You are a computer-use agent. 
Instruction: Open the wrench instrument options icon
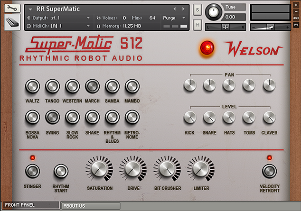coord(12,8)
